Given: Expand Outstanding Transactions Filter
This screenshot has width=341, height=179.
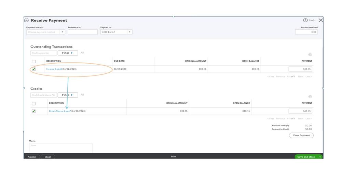Looking at the screenshot, I should click(68, 53).
